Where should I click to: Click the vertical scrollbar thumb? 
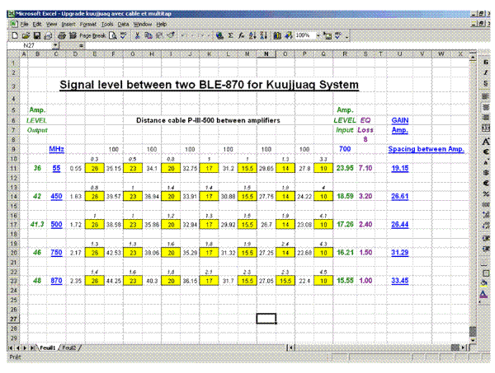(x=473, y=331)
